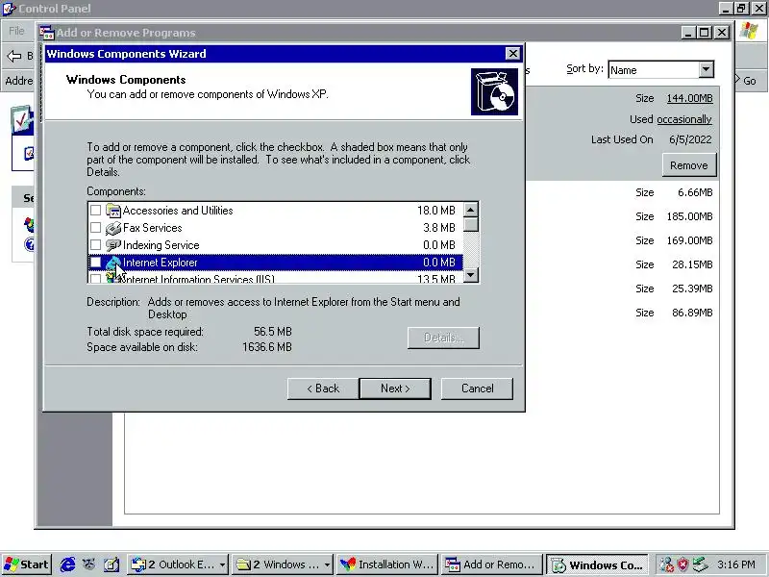Check the Internet Information Services checkbox
Screen dimensions: 769x577
95,279
